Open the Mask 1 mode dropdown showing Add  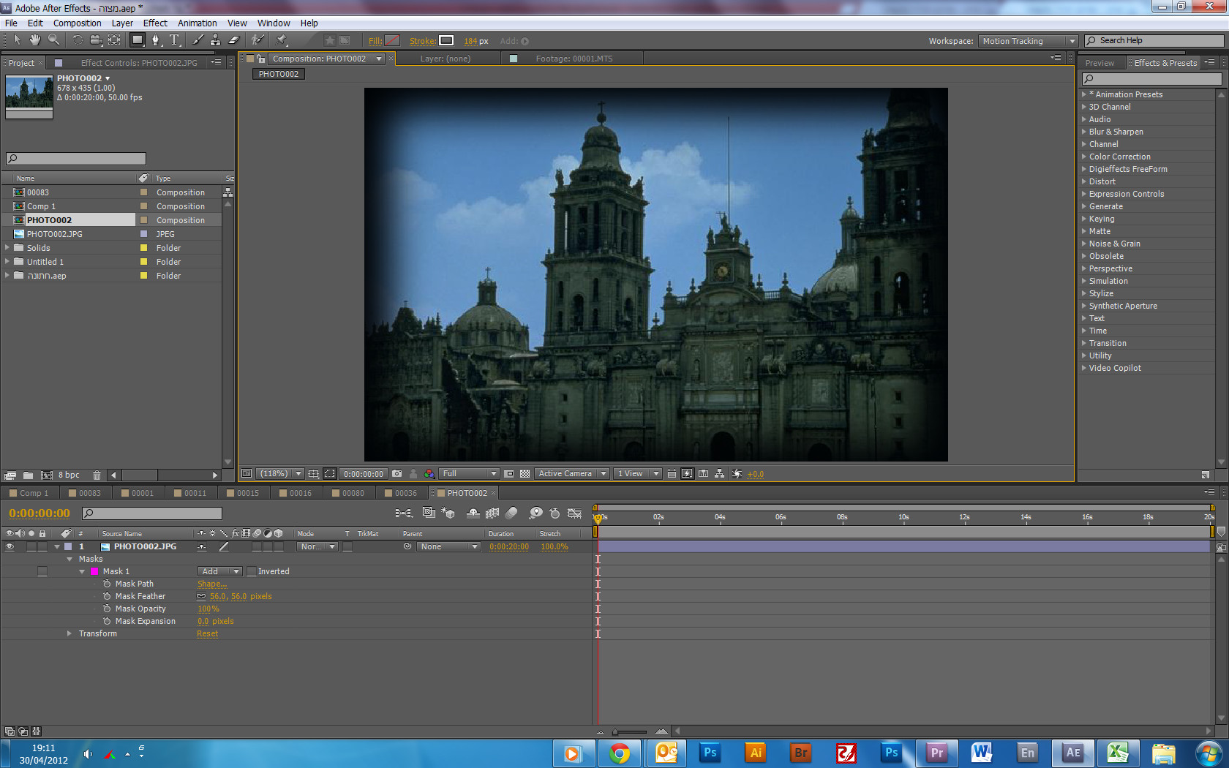pyautogui.click(x=219, y=571)
